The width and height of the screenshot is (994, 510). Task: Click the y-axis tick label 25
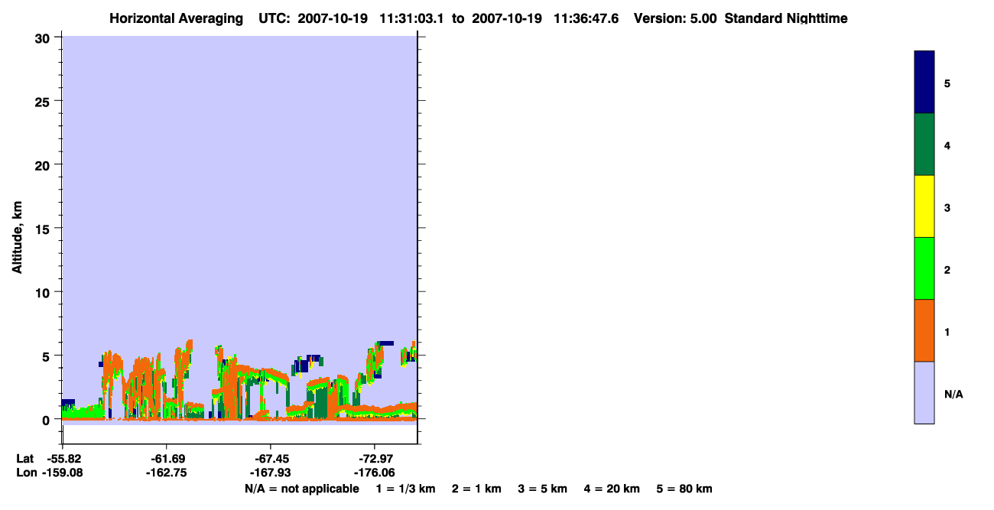[44, 101]
